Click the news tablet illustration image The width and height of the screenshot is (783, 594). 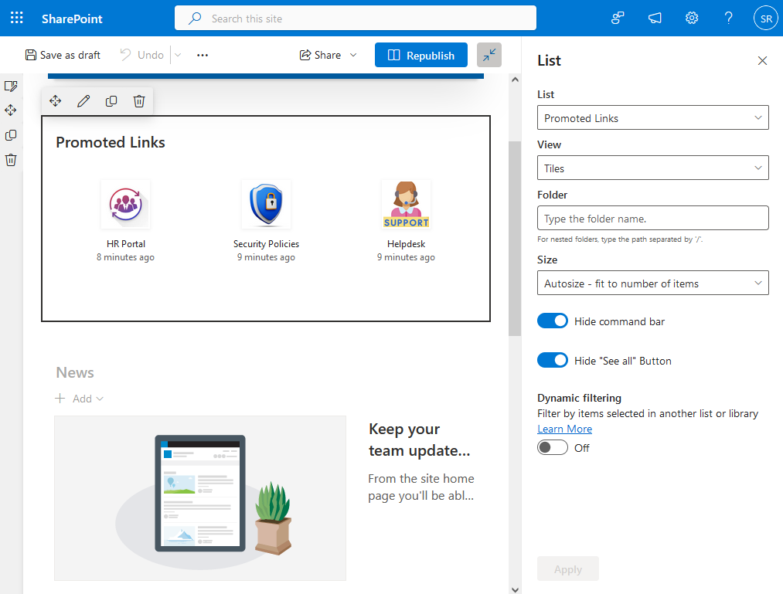pyautogui.click(x=200, y=498)
